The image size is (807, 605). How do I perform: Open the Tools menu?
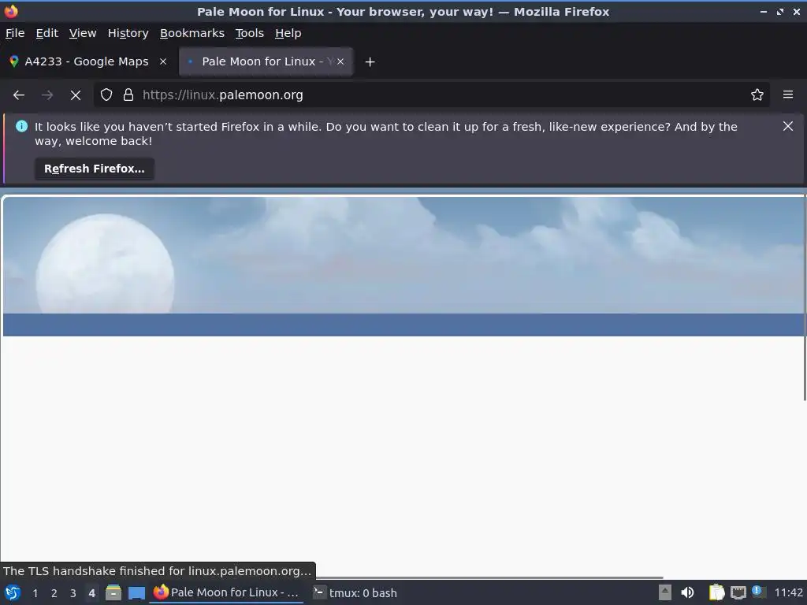coord(250,33)
